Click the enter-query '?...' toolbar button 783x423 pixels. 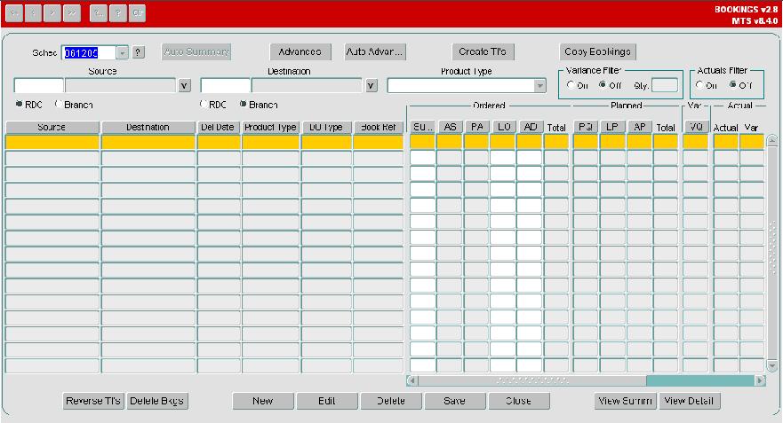(99, 13)
